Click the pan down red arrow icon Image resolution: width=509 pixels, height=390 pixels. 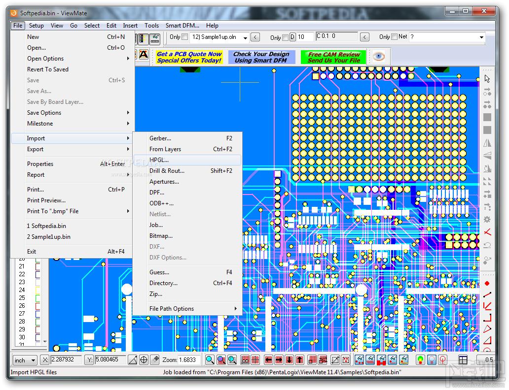click(x=289, y=359)
